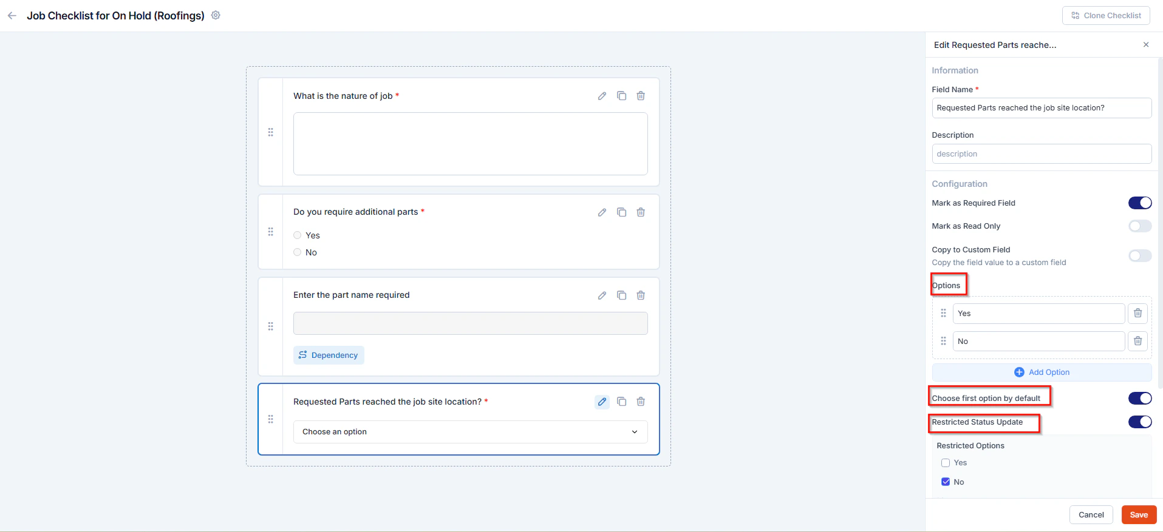The width and height of the screenshot is (1163, 532).
Task: Click drag handle beside the 'Yes' option
Action: click(x=943, y=314)
